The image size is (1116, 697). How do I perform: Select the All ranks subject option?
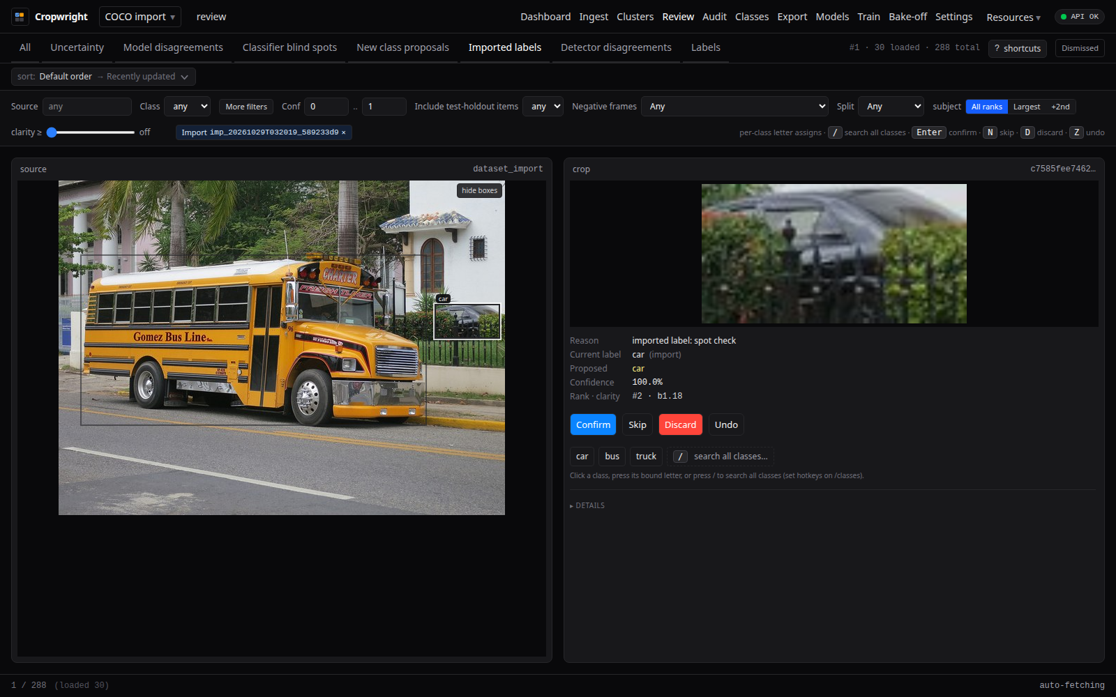(986, 107)
